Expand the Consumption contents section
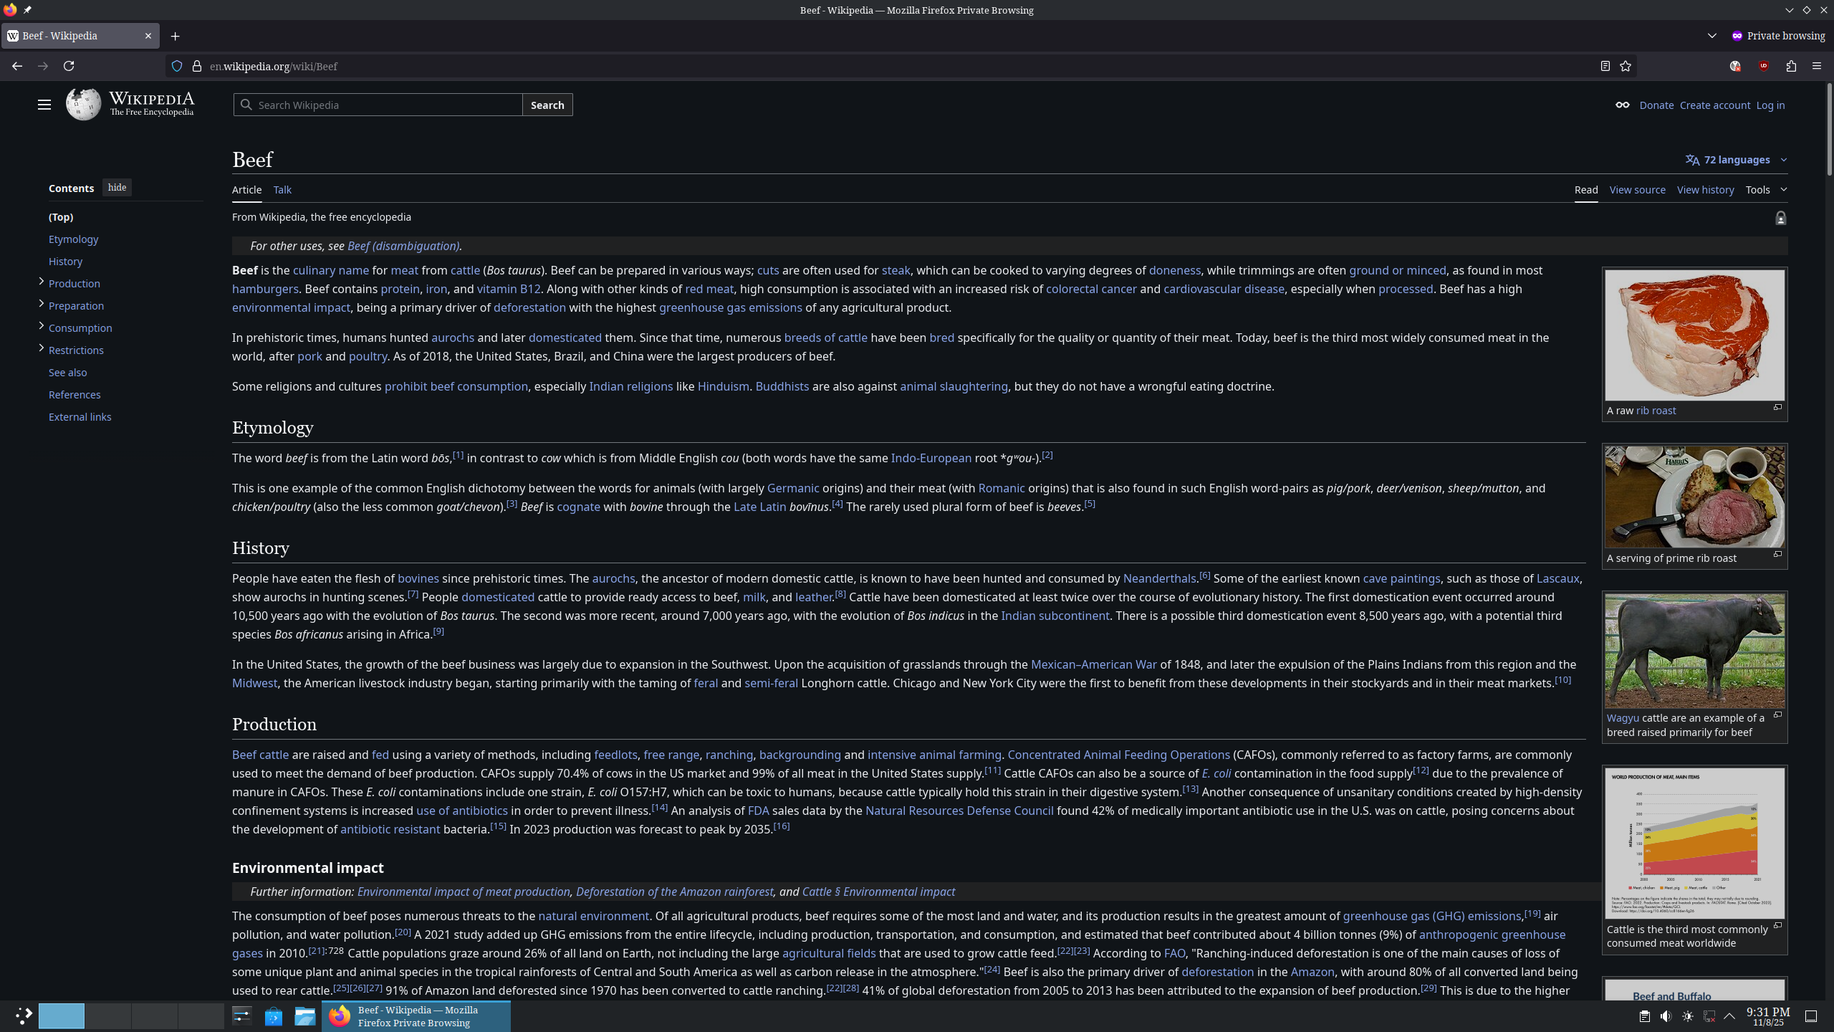1834x1032 pixels. coord(41,326)
